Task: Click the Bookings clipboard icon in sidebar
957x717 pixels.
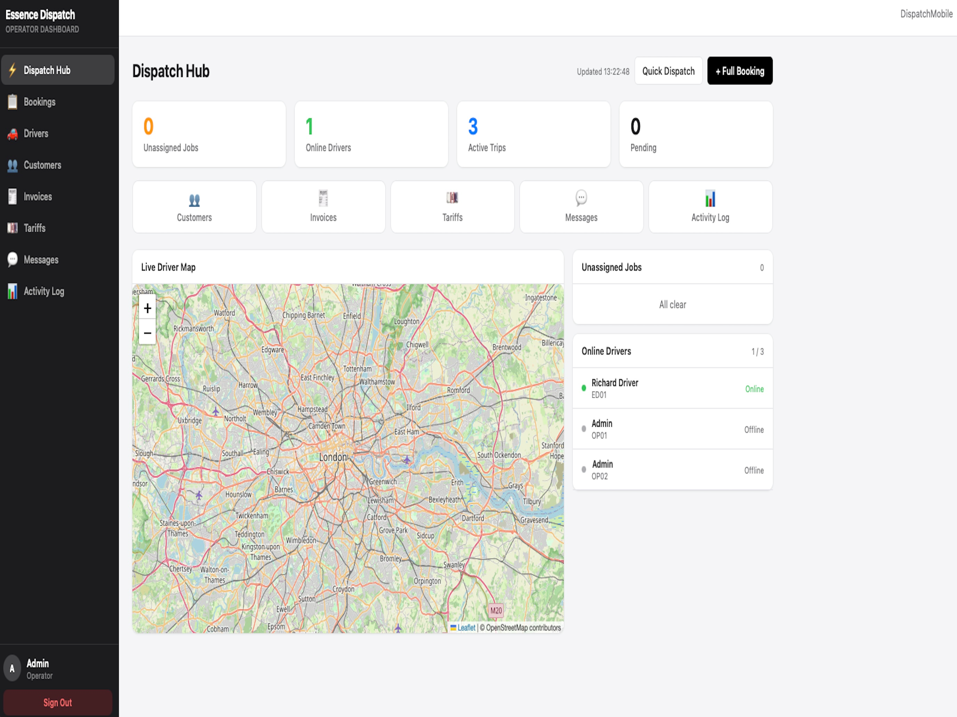Action: tap(13, 102)
